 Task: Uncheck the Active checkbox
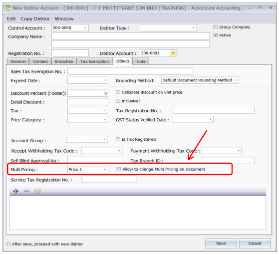[x=215, y=35]
